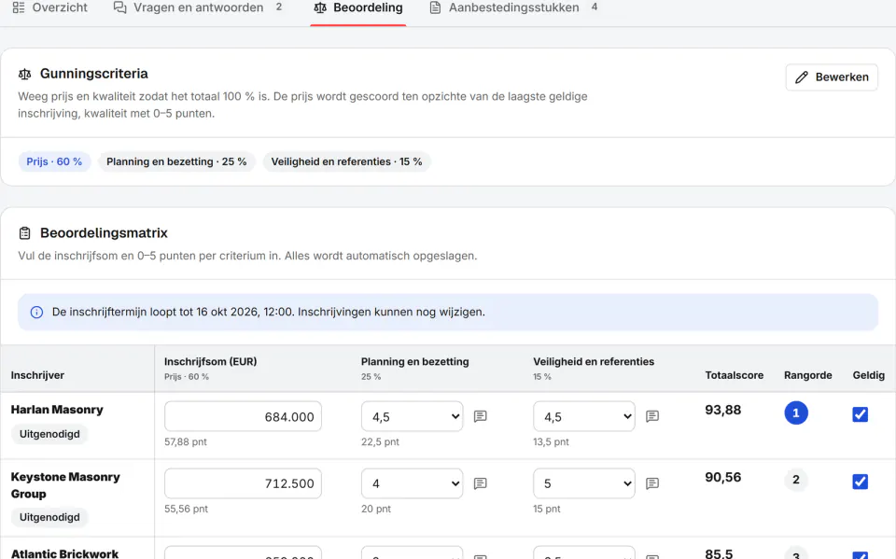Image resolution: width=896 pixels, height=559 pixels.
Task: Open comment for Keystone Masonry planning score
Action: [481, 483]
